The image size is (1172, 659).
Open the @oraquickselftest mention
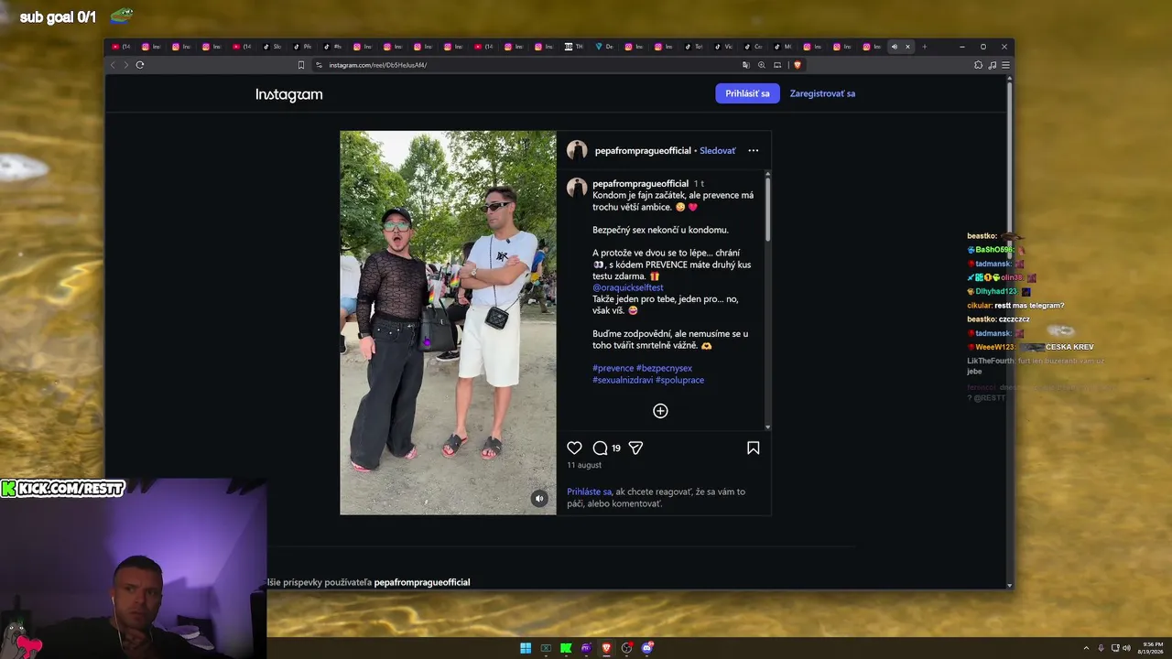[628, 287]
